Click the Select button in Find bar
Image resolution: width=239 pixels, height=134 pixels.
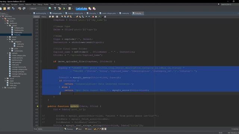(89, 129)
